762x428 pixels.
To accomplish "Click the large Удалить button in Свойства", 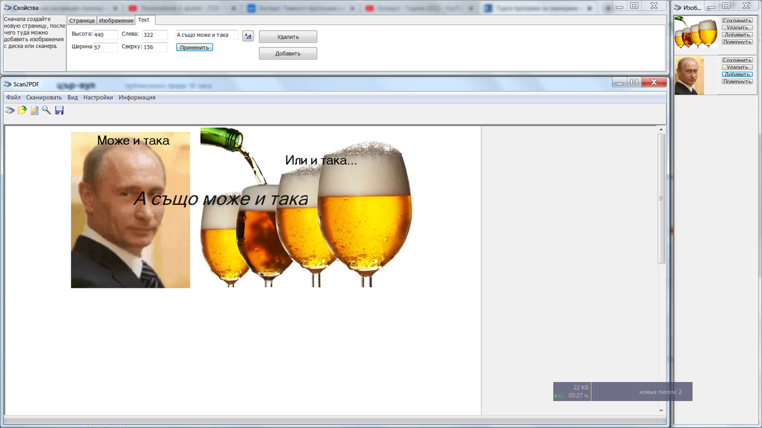I will (x=288, y=37).
